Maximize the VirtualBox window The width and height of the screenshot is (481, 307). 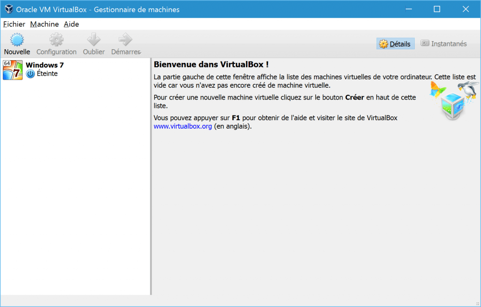437,9
